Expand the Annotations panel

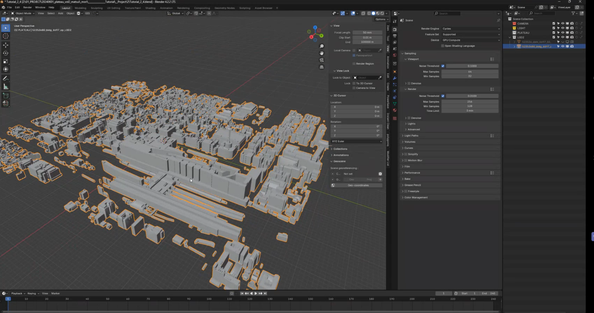[x=341, y=155]
